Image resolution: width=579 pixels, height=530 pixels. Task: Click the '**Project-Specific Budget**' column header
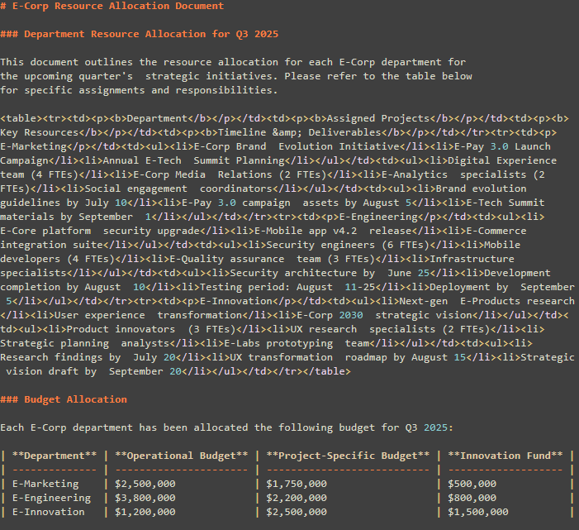[348, 456]
